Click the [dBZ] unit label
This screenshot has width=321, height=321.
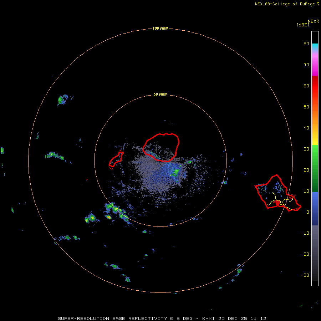303,25
